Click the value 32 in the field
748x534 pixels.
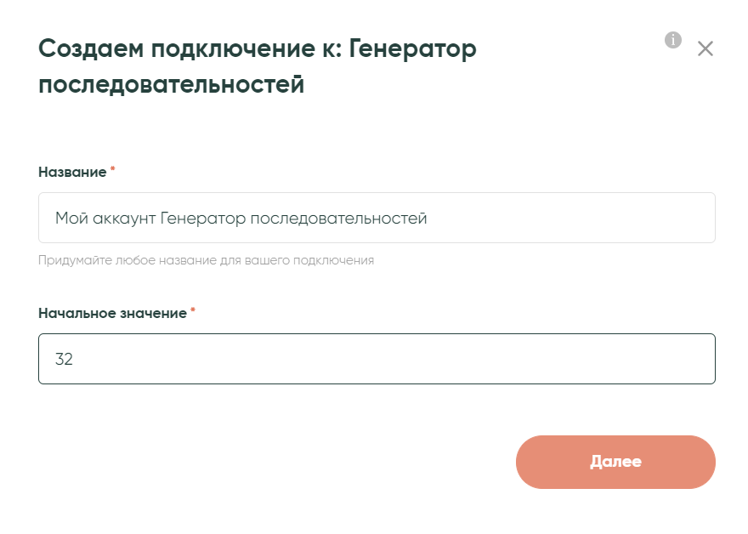pos(64,359)
